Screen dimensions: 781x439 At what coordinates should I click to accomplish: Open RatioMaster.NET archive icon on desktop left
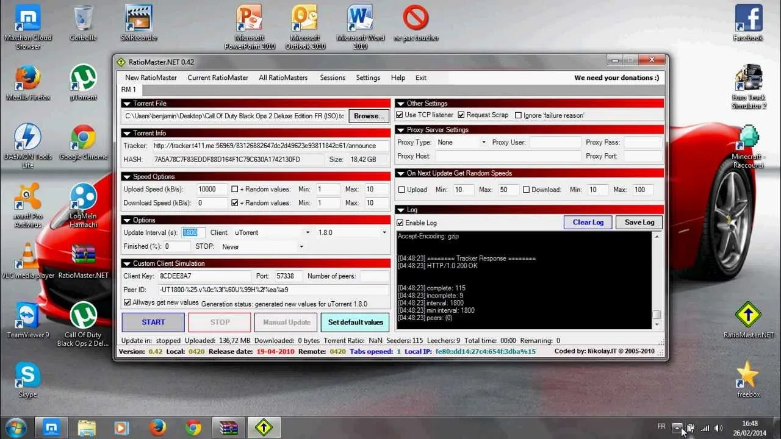[84, 262]
